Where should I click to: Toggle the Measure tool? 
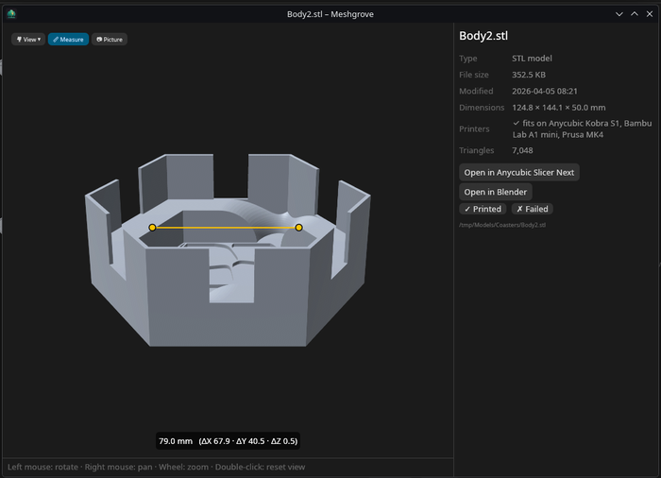pos(68,40)
